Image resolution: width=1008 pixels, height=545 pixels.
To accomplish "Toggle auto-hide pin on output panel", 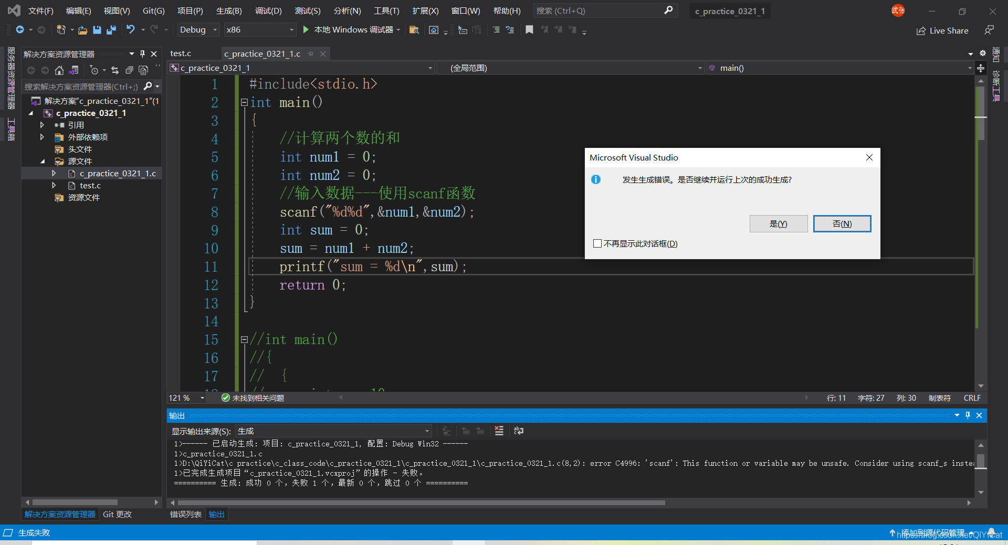I will coord(968,415).
